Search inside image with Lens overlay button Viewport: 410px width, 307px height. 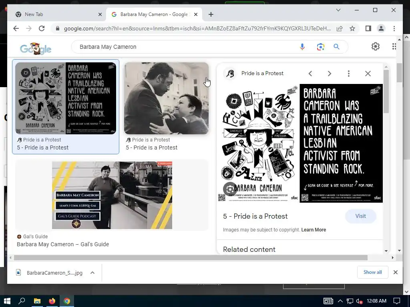click(x=230, y=189)
